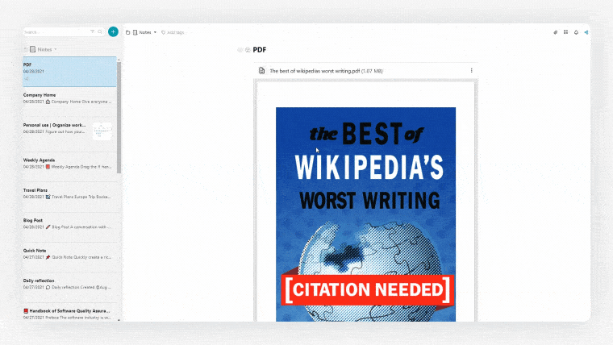Click the emoji icon beside PDF title

point(248,50)
